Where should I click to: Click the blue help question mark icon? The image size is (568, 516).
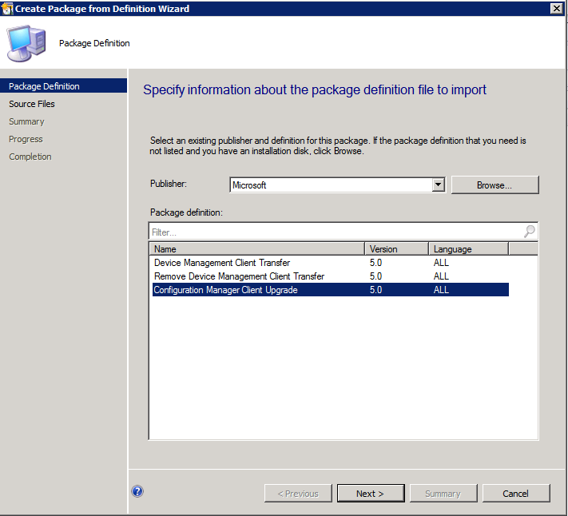[x=137, y=491]
